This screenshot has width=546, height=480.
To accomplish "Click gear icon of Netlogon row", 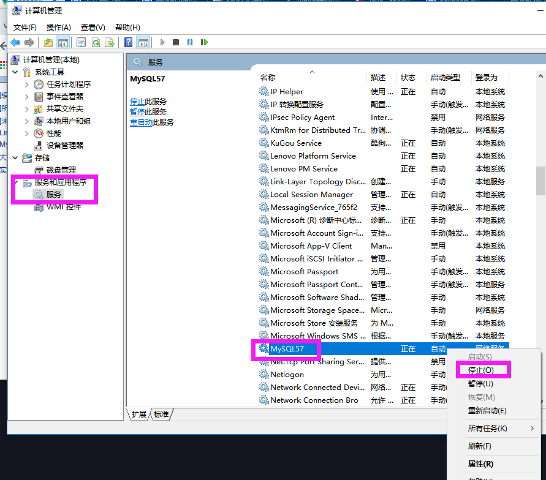I will [264, 374].
